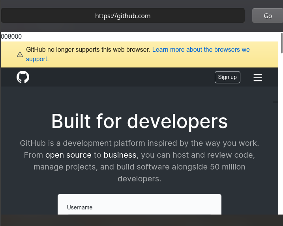Click the warning triangle icon in banner
Image resolution: width=283 pixels, height=226 pixels.
[20, 55]
